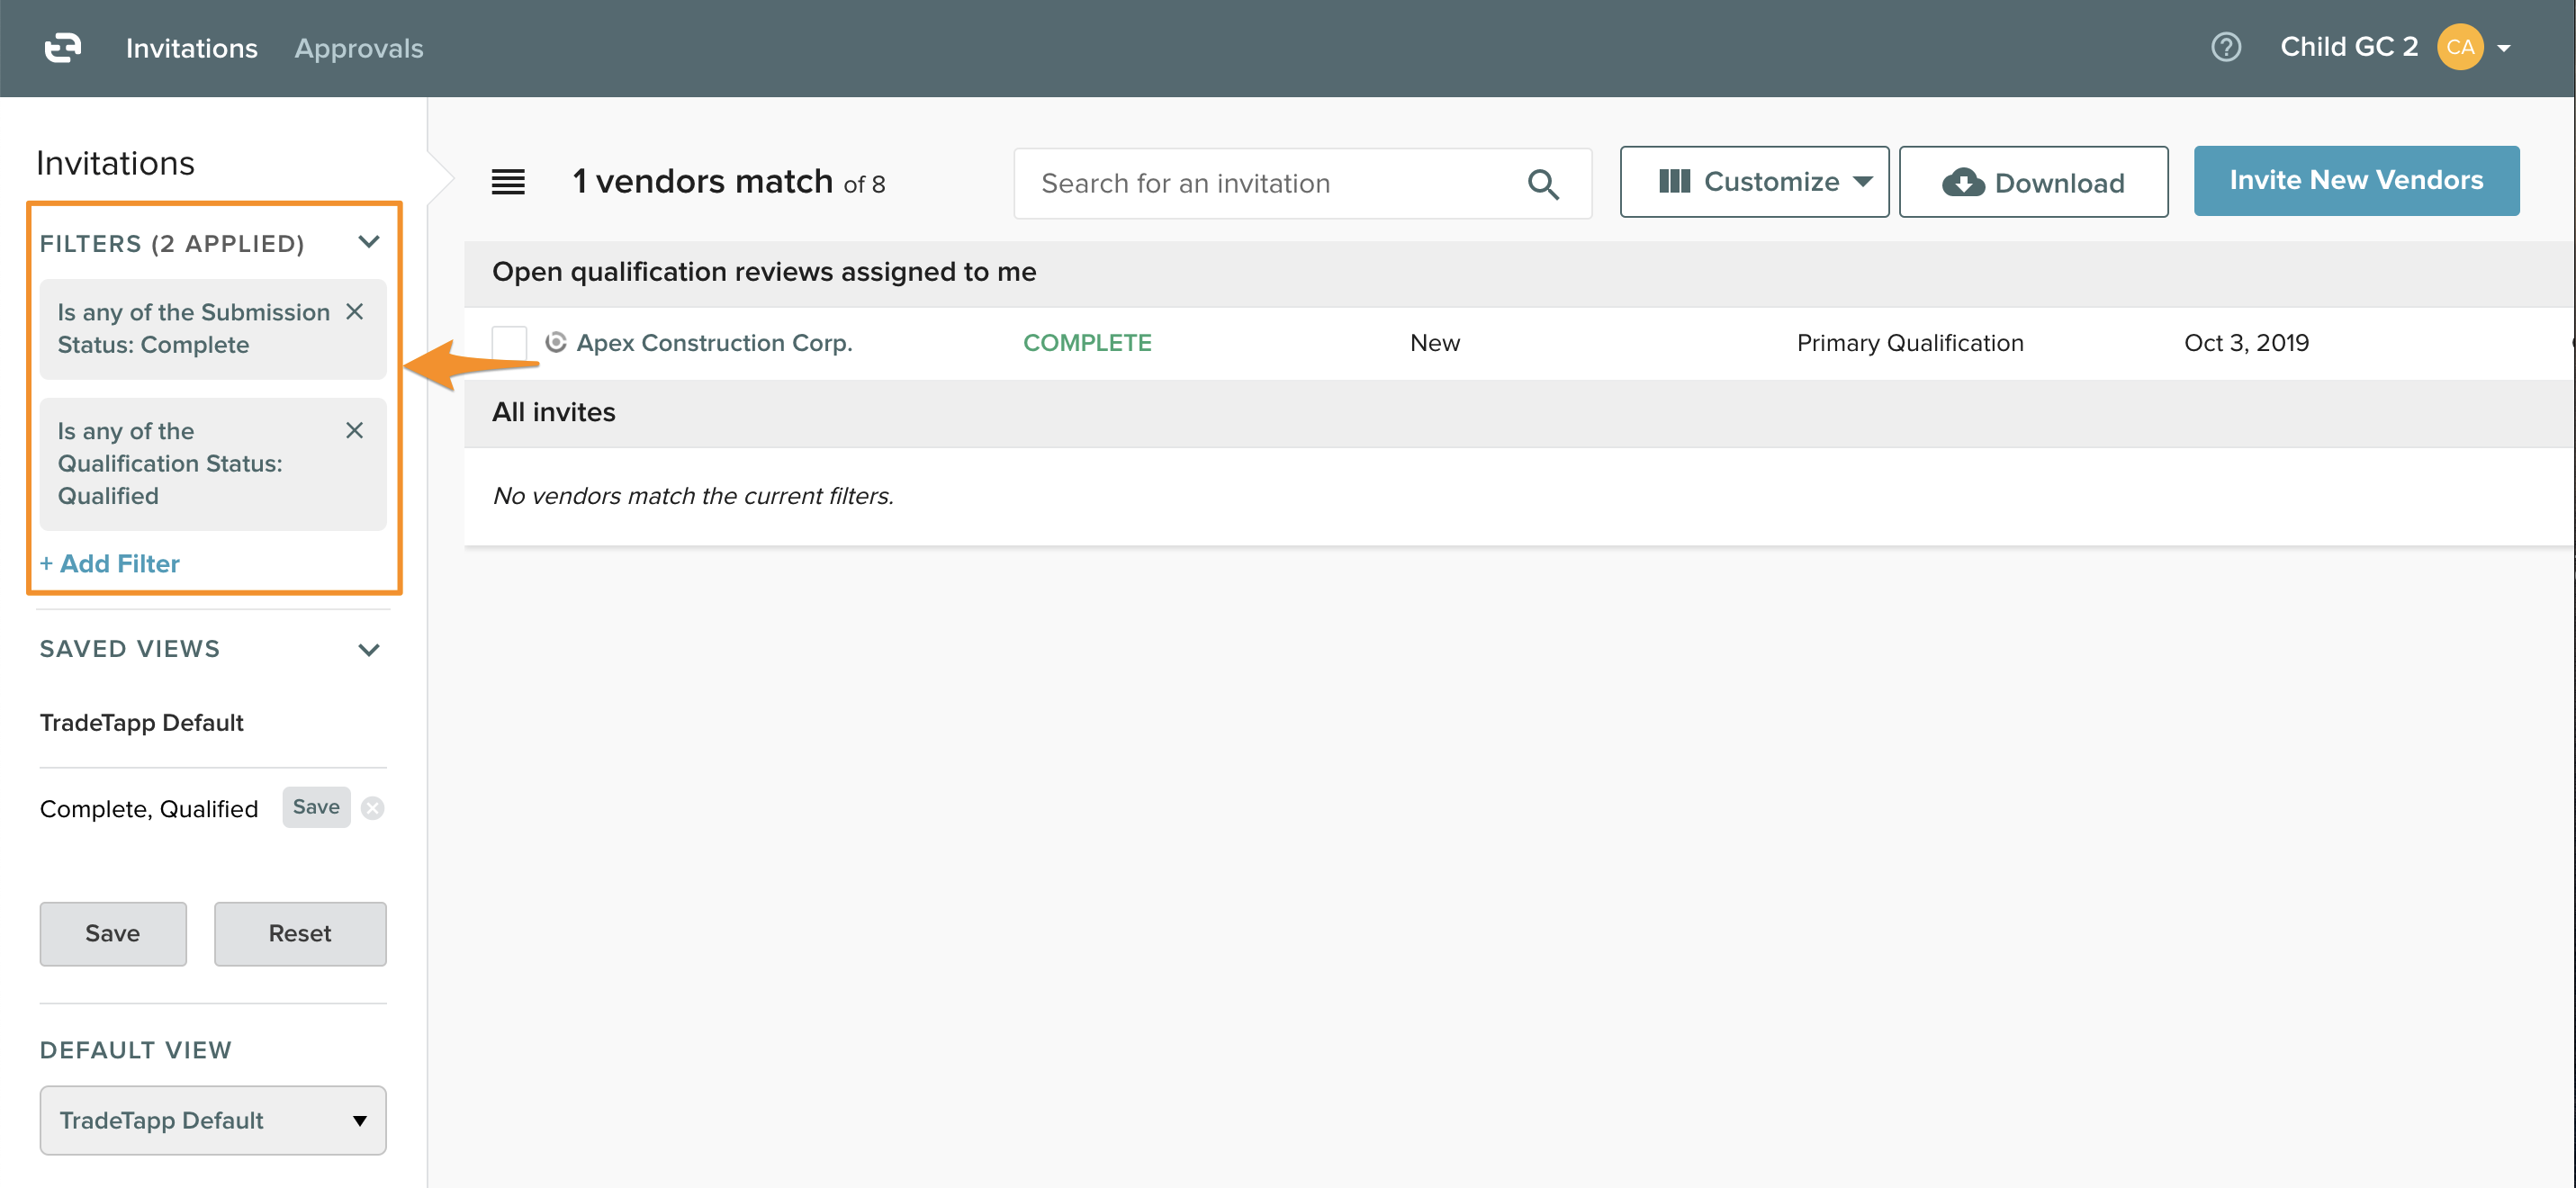Click the status icon beside Apex Construction
2576x1188 pixels.
pos(556,342)
